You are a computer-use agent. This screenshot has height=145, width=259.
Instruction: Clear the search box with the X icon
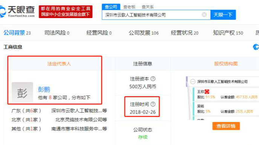pyautogui.click(x=204, y=15)
